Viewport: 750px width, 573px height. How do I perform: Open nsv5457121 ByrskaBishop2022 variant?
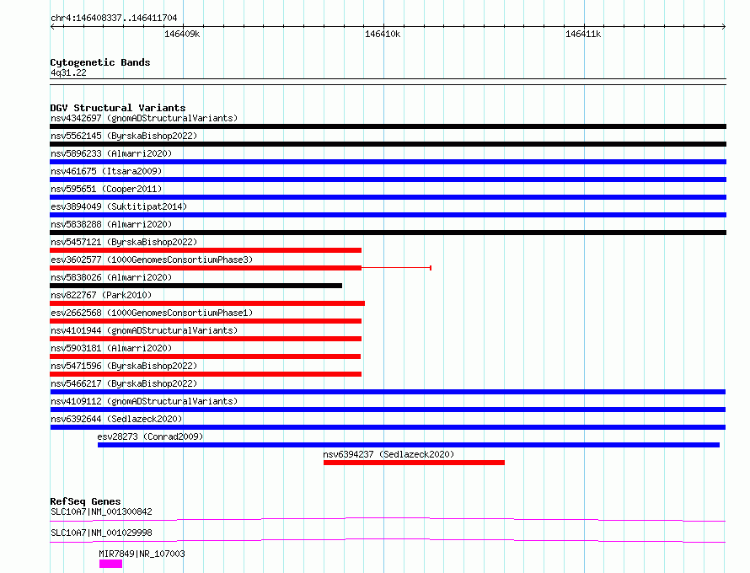[x=124, y=242]
